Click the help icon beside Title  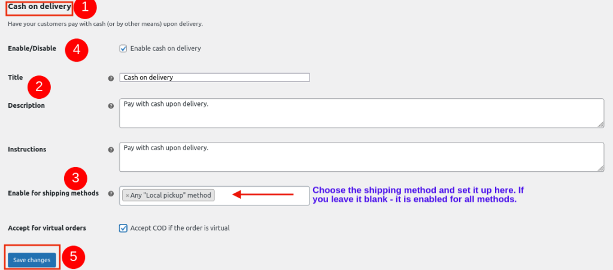click(111, 78)
